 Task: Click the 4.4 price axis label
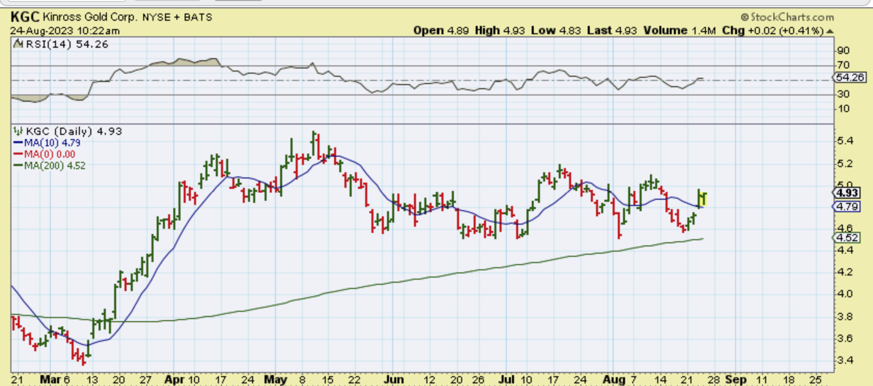tap(845, 250)
